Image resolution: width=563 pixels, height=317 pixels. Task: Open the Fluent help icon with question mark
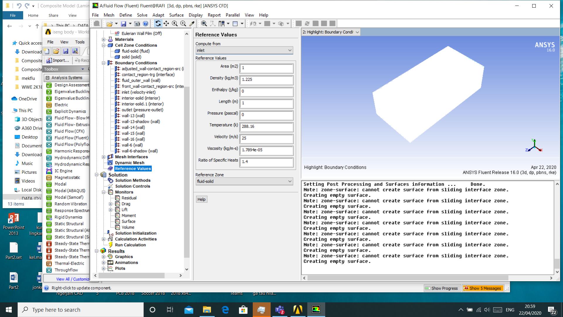(145, 23)
